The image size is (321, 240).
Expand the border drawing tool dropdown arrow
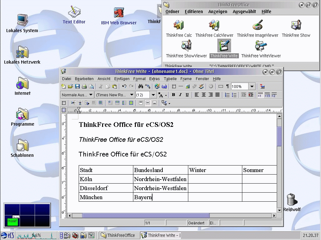click(169, 103)
